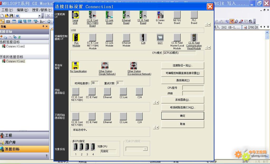Pick Ethernet in 网络通信路径 row
Viewport: 270px width, 164px height.
click(x=107, y=91)
